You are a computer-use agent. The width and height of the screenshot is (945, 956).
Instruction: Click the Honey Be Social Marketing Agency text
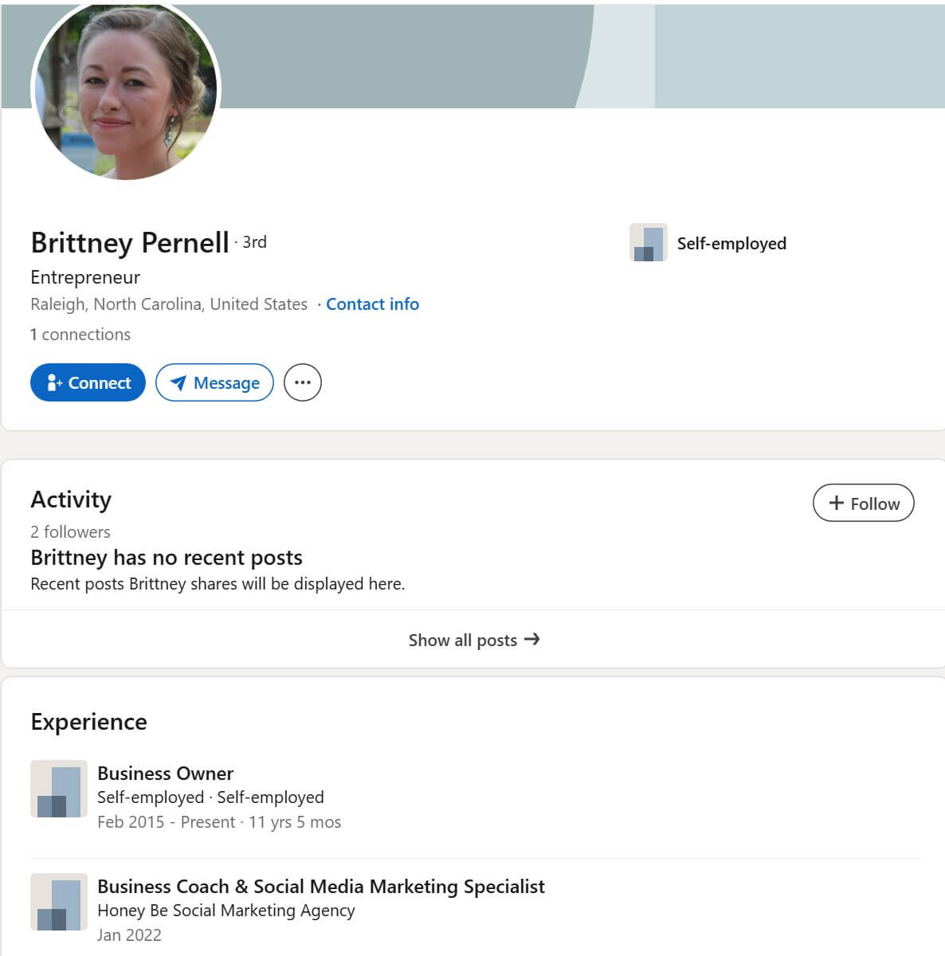[x=226, y=911]
